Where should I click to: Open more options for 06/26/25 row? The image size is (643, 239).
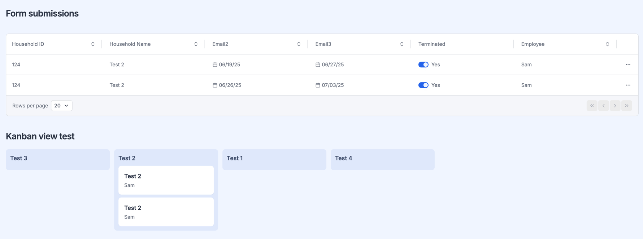pos(628,85)
